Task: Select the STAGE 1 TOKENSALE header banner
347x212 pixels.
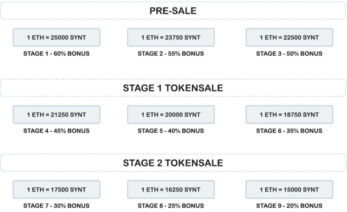Action: point(173,88)
